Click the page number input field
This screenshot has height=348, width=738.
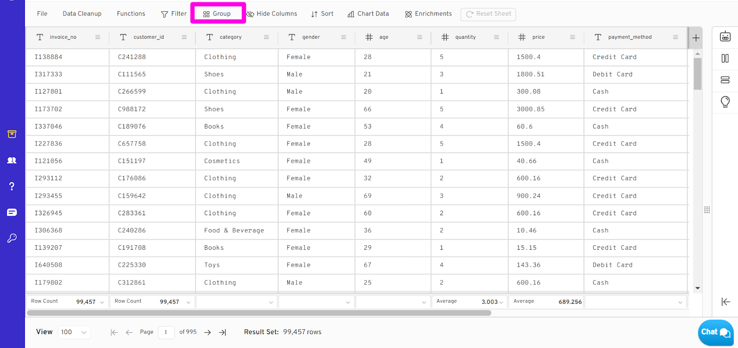pos(166,332)
